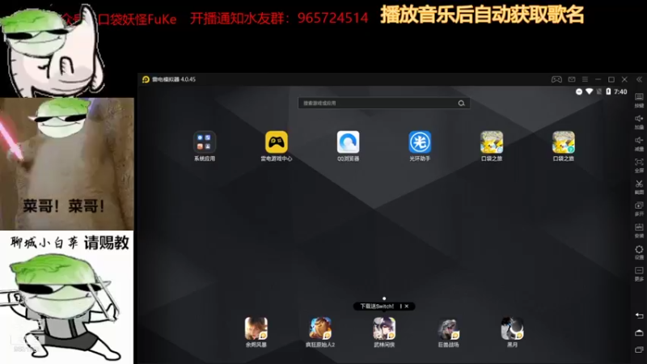
Task: Click the Wi-Fi status icon
Action: click(590, 91)
